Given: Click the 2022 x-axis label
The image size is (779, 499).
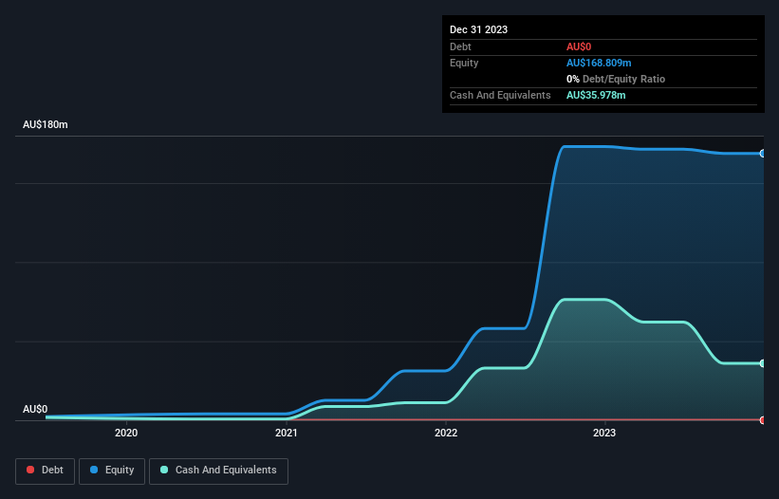Looking at the screenshot, I should 446,433.
